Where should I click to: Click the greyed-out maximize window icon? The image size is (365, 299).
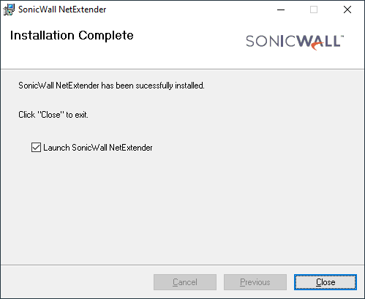click(314, 10)
